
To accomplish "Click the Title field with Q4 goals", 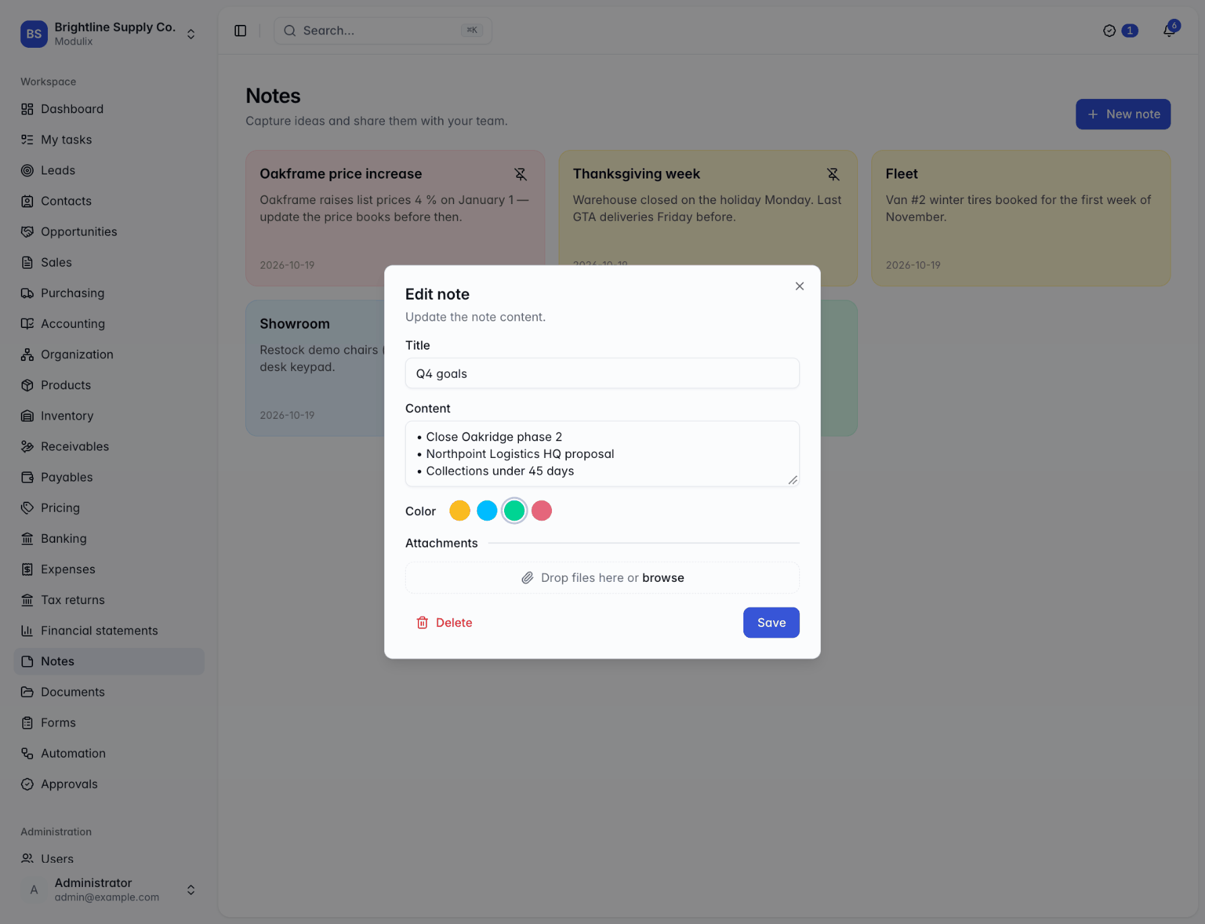I will (x=602, y=373).
